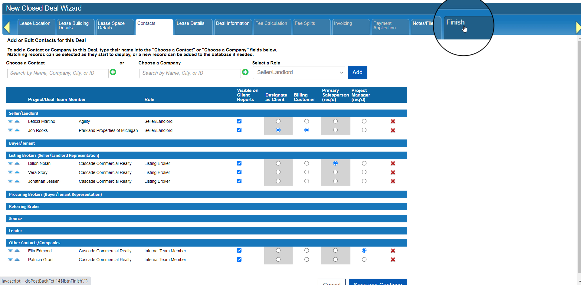The width and height of the screenshot is (581, 285).
Task: Remove Patricia Grant with red X
Action: click(x=393, y=260)
